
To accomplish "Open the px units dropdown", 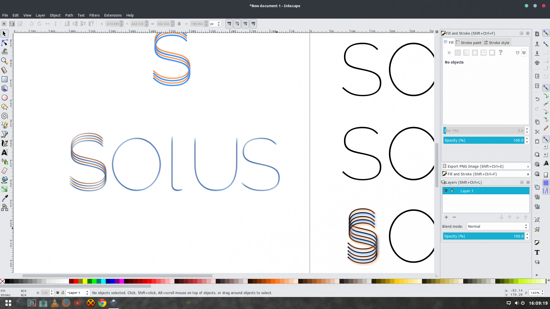I will click(x=215, y=24).
